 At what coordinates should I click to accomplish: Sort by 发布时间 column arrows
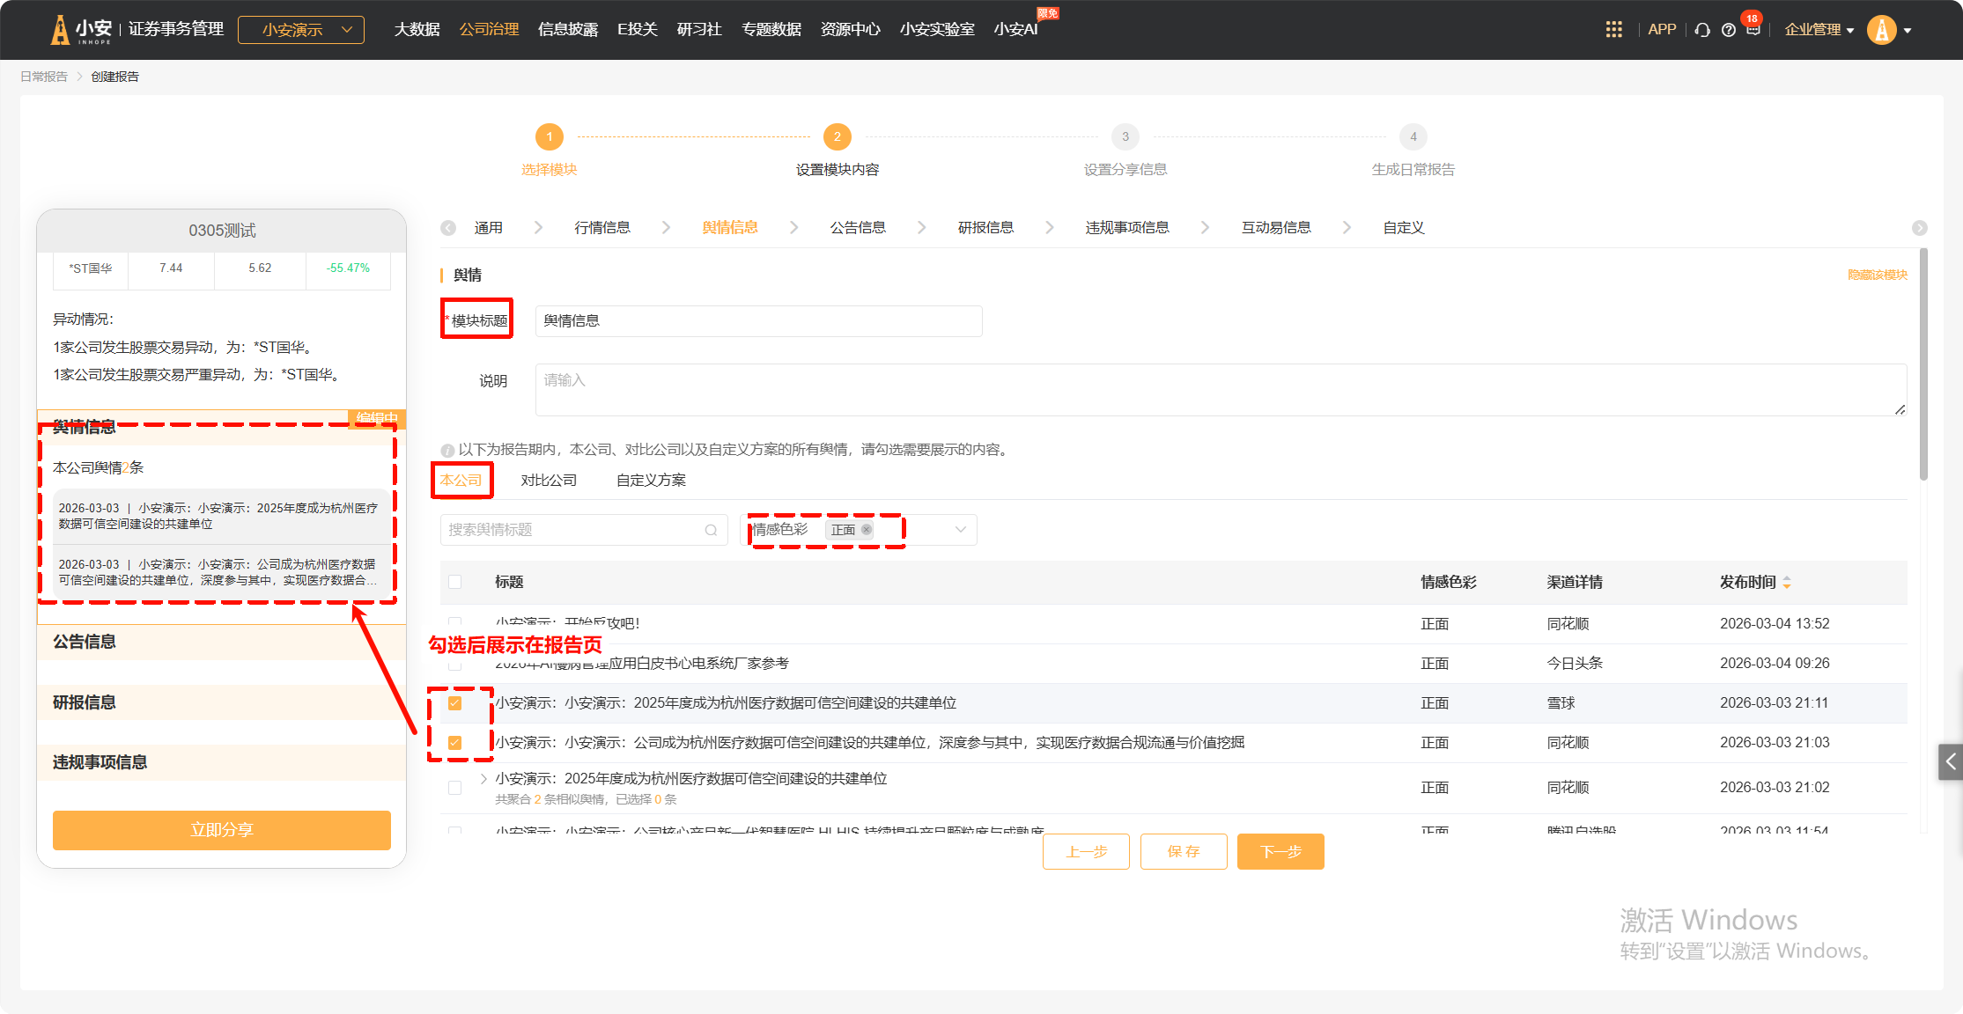(1787, 583)
